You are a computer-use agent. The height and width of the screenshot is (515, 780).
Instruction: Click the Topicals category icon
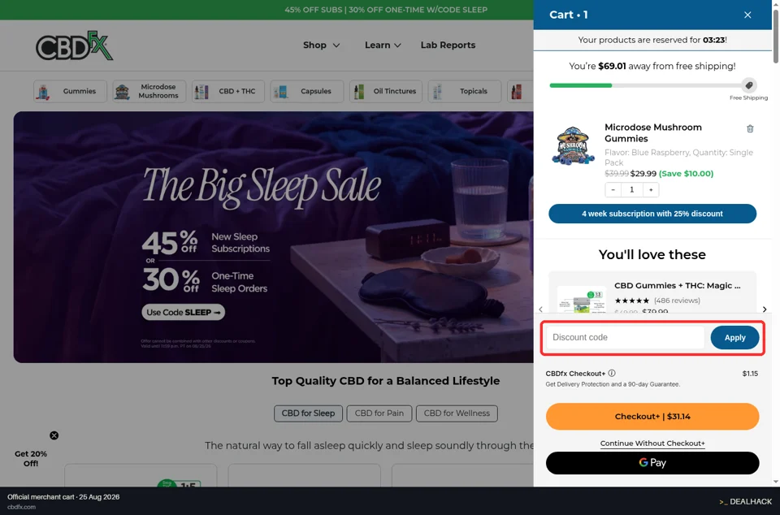click(x=437, y=92)
